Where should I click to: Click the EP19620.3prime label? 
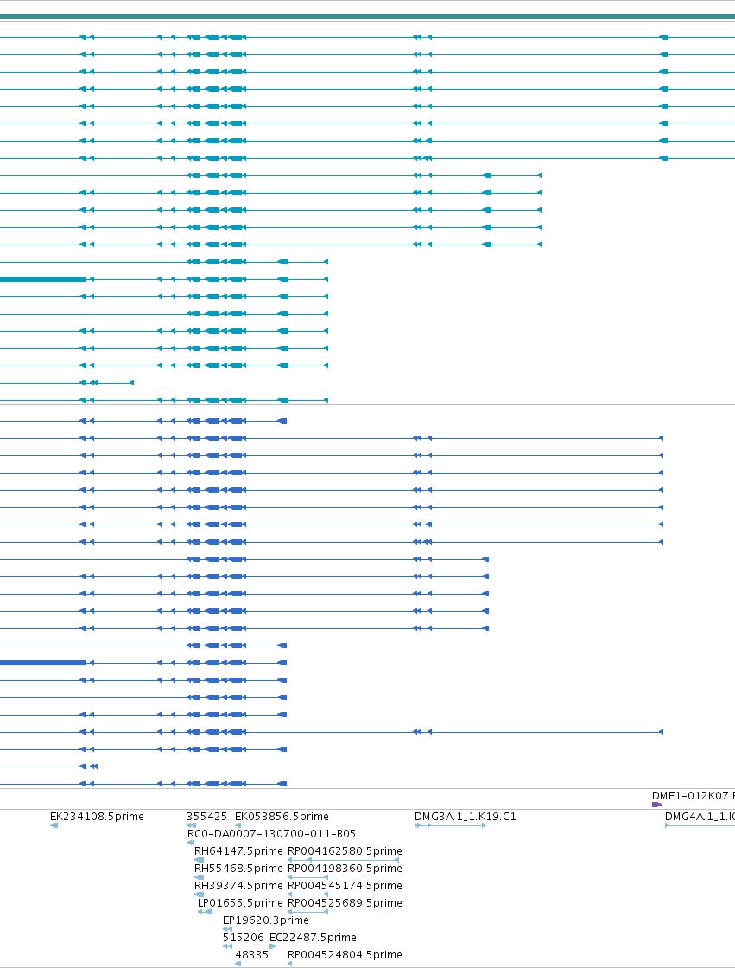tap(266, 920)
